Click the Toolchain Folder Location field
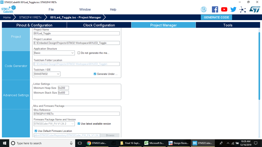The width and height of the screenshot is (262, 147). [77, 64]
